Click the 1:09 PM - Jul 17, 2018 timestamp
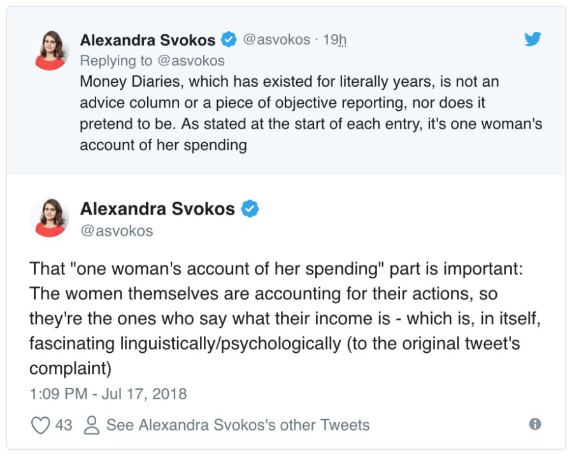Image resolution: width=572 pixels, height=456 pixels. [x=108, y=394]
